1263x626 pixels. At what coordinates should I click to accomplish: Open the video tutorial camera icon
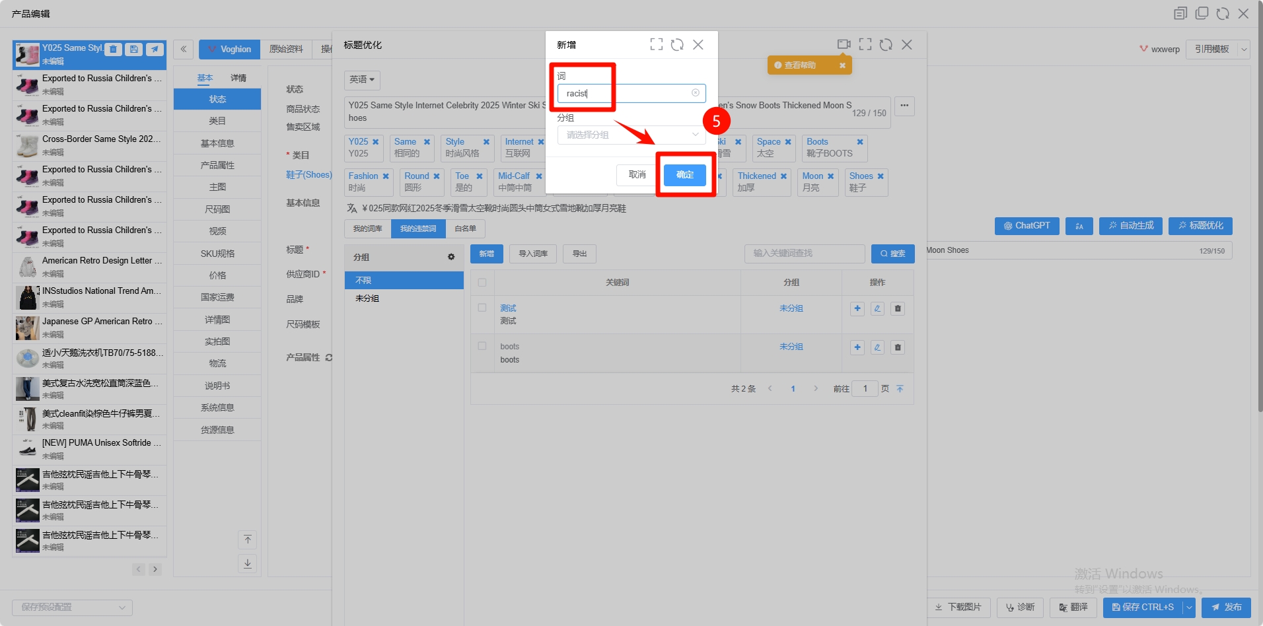point(844,44)
